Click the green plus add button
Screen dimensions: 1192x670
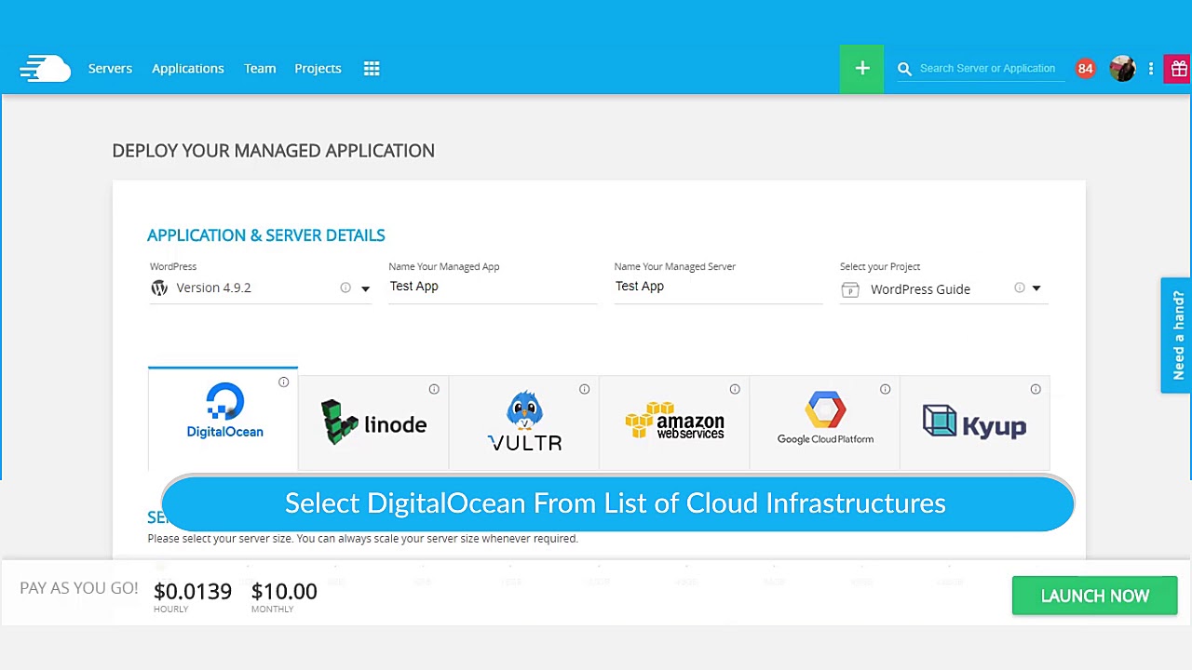coord(861,68)
